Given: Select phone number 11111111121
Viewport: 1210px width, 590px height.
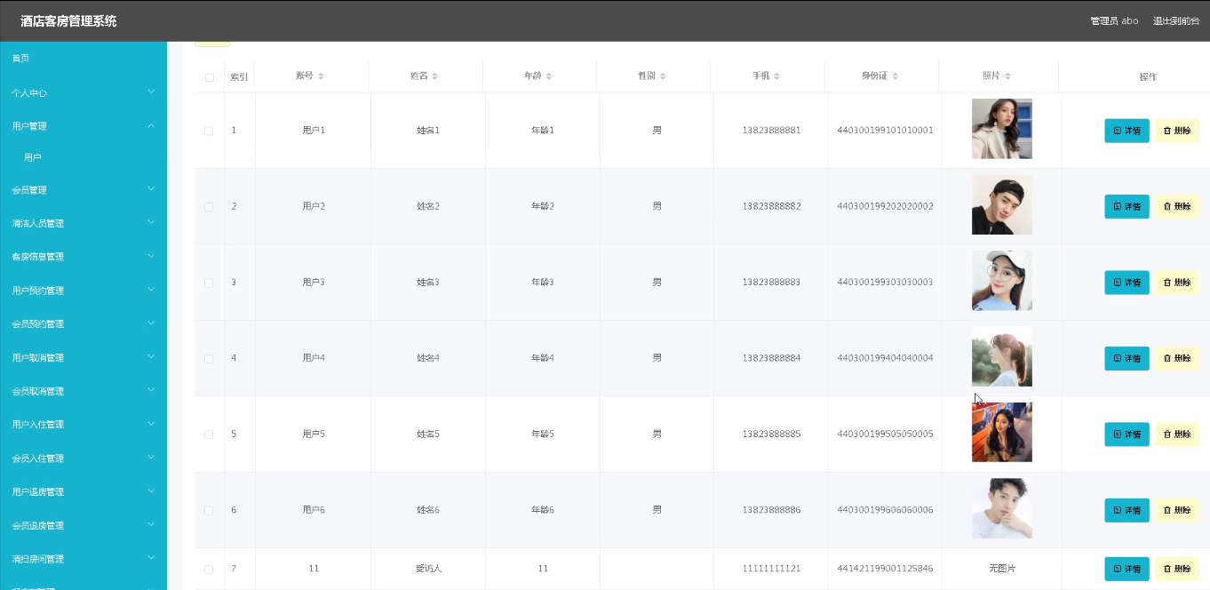Looking at the screenshot, I should (x=771, y=569).
